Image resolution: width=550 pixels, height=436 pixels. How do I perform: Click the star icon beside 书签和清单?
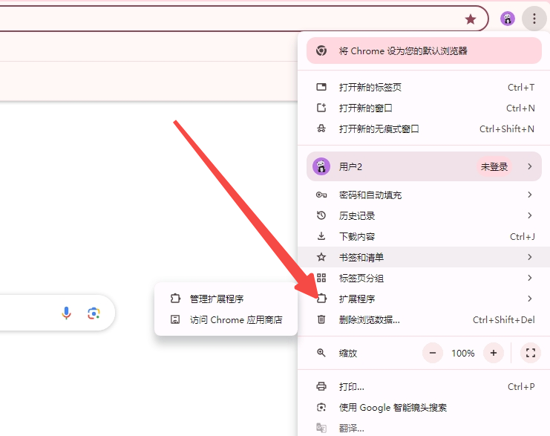(321, 257)
